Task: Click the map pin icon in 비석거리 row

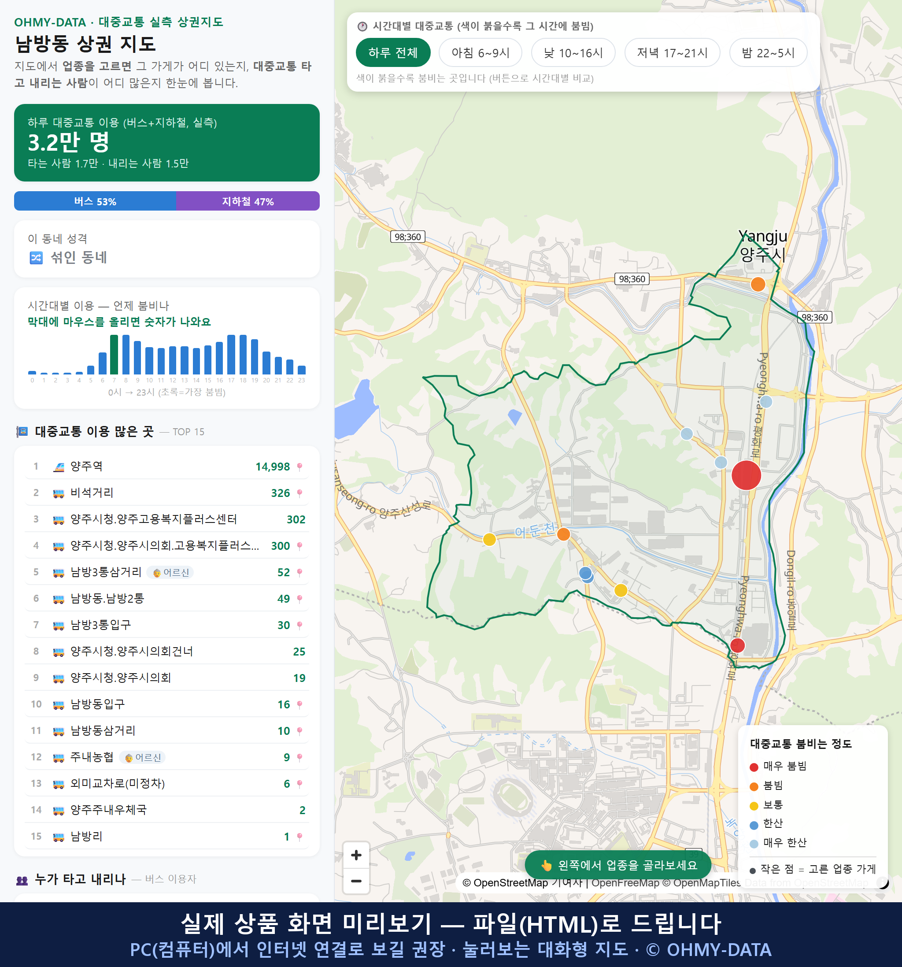Action: click(299, 493)
